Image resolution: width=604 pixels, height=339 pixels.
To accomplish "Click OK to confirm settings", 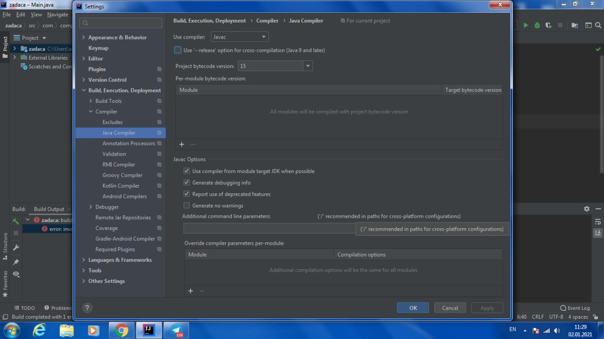I will tap(413, 308).
